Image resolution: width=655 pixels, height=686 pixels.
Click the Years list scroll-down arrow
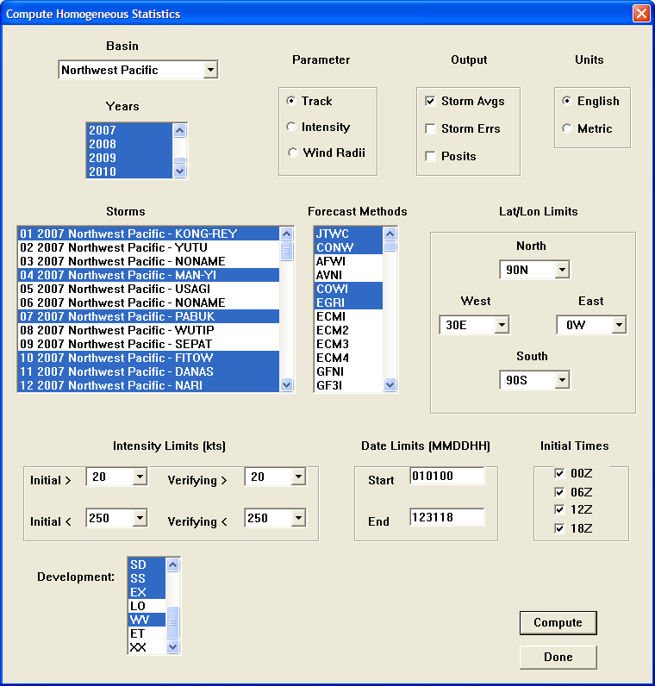(x=179, y=171)
